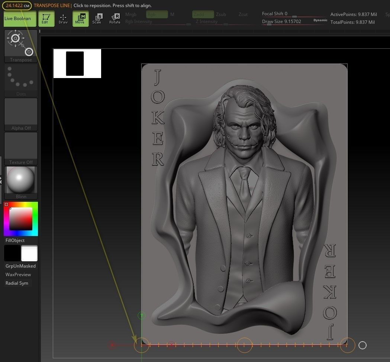Open the Texture Off picker
This screenshot has height=362, width=390.
click(x=21, y=148)
